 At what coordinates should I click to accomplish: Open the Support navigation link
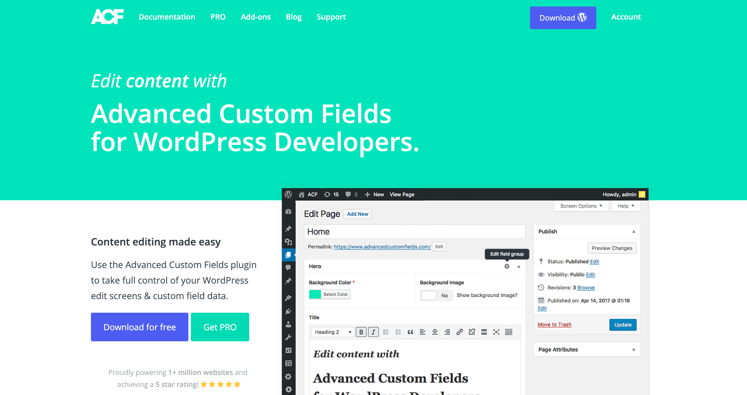(x=331, y=17)
